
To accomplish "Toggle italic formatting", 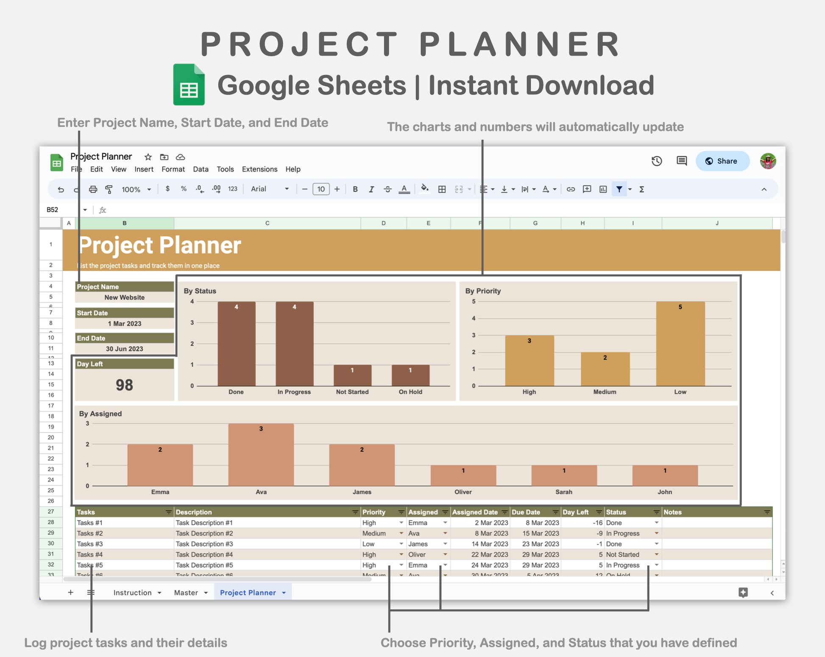I will click(x=371, y=189).
